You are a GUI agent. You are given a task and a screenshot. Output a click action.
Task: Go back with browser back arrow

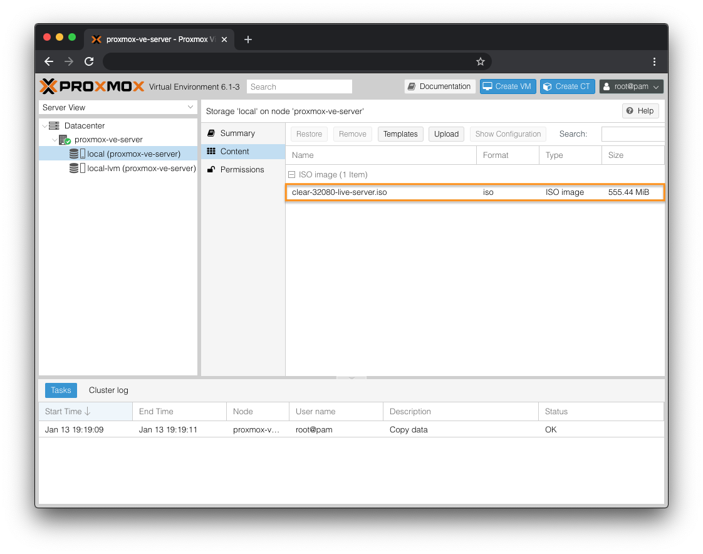49,61
